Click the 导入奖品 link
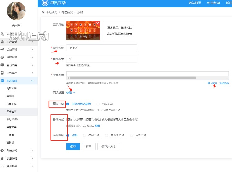Image resolution: width=232 pixels, height=172 pixels. click(x=212, y=83)
